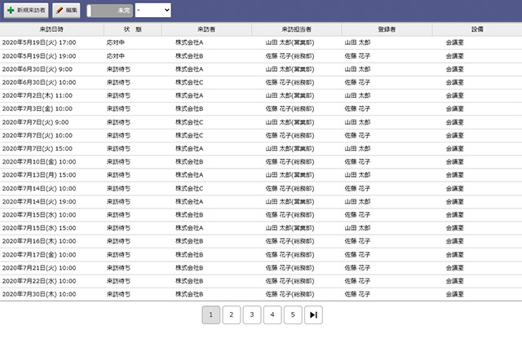
Task: Select row 2020年7月30日(木) 10:00
Action: [261, 295]
